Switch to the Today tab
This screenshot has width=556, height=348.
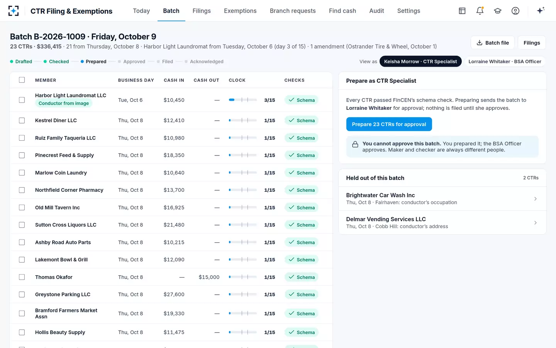pos(141,11)
